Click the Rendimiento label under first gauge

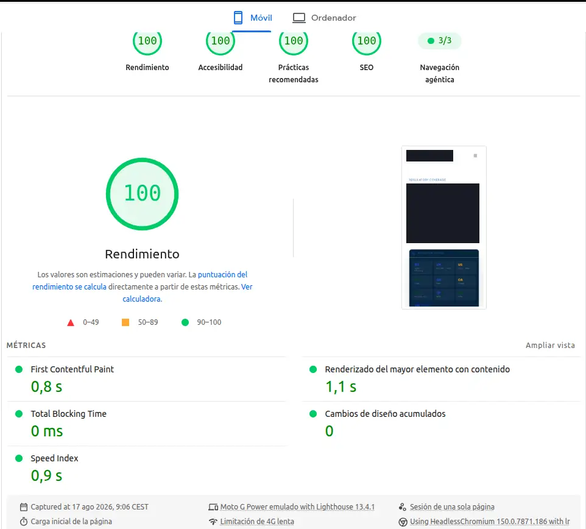click(x=147, y=67)
